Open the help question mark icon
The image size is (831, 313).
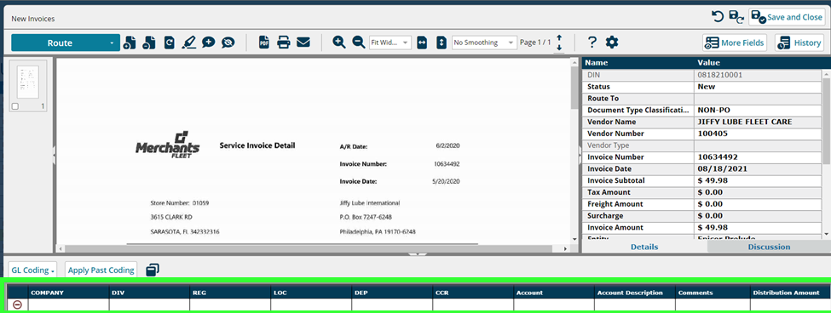point(592,43)
